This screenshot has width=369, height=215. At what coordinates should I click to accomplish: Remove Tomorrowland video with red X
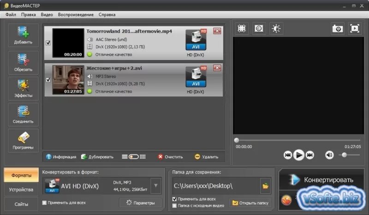point(217,31)
